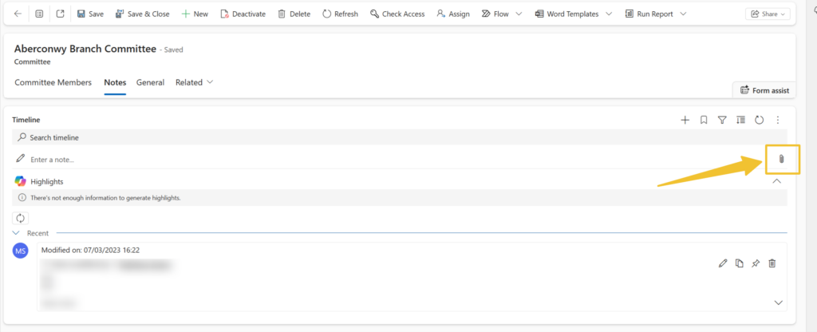Click the paperclip attach file icon
This screenshot has height=332, width=817.
[781, 160]
